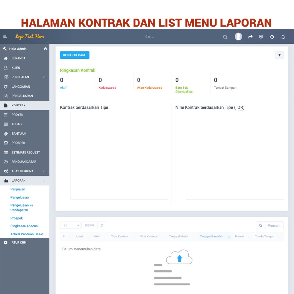Image resolution: width=294 pixels, height=294 pixels.
Task: Click the Logo Text Here logo
Action: [30, 36]
